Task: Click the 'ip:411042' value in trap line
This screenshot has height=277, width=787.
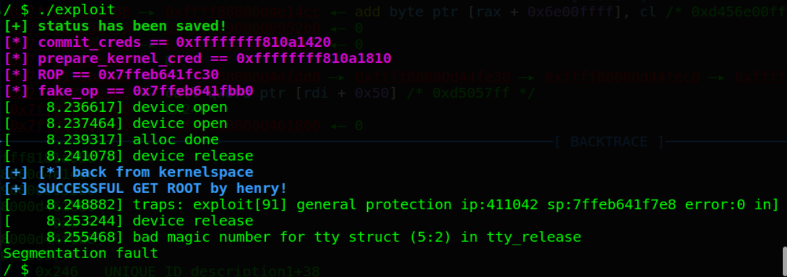Action: (x=499, y=205)
